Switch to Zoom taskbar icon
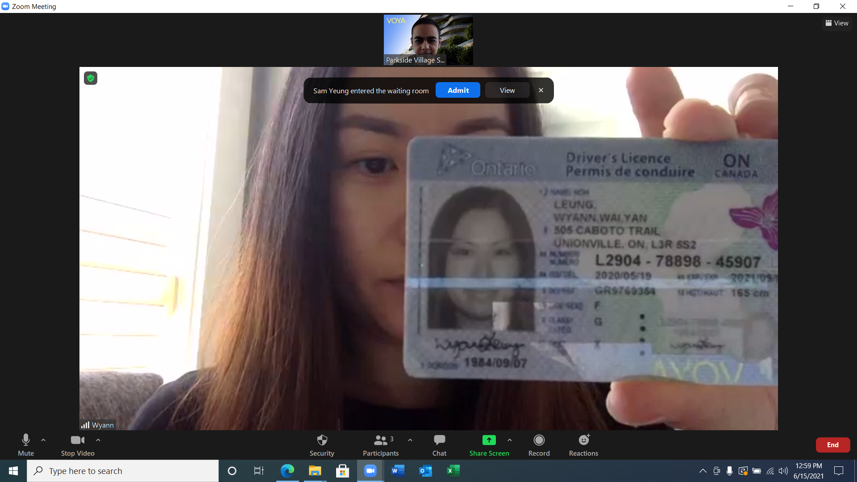This screenshot has width=857, height=482. (370, 471)
